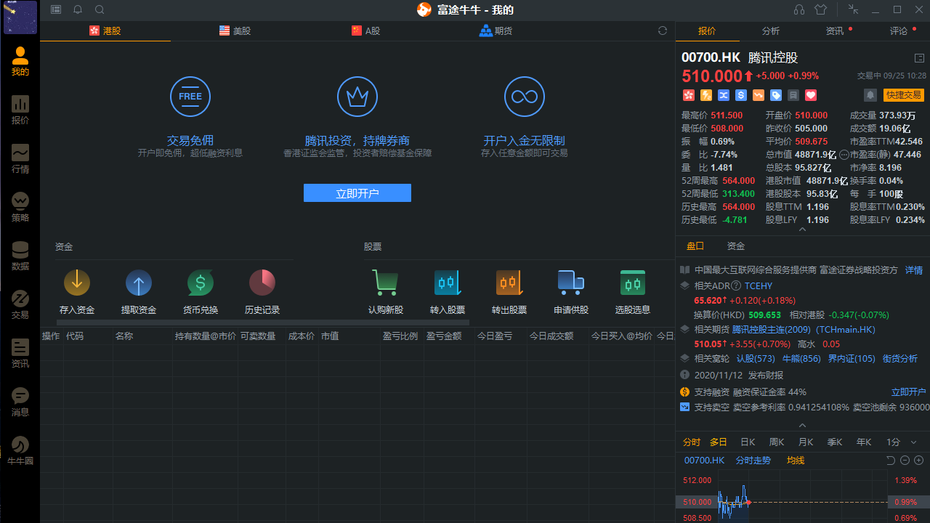Set a price alert via bell icon
Screen dimensions: 930x523
click(x=870, y=95)
